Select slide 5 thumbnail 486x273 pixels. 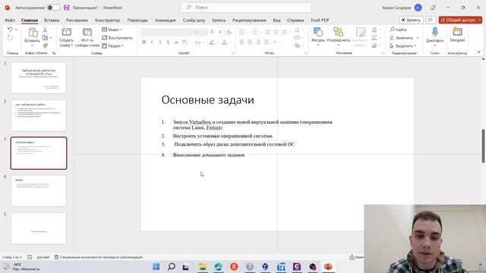39,228
